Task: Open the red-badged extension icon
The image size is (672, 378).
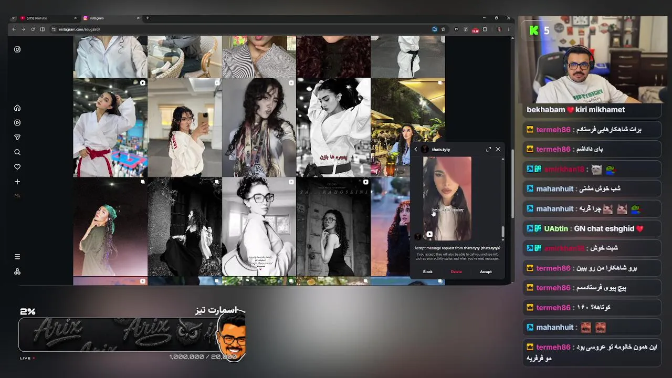Action: [x=475, y=30]
